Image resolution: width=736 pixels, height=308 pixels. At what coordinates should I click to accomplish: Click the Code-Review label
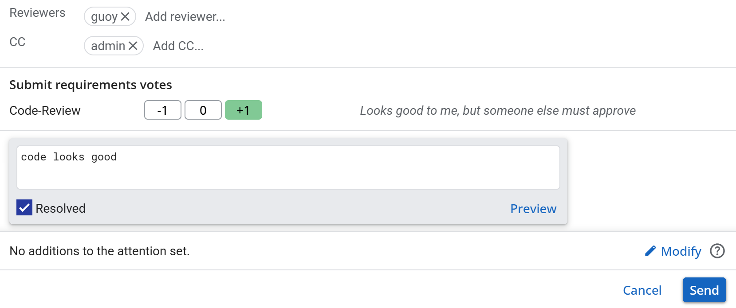45,110
